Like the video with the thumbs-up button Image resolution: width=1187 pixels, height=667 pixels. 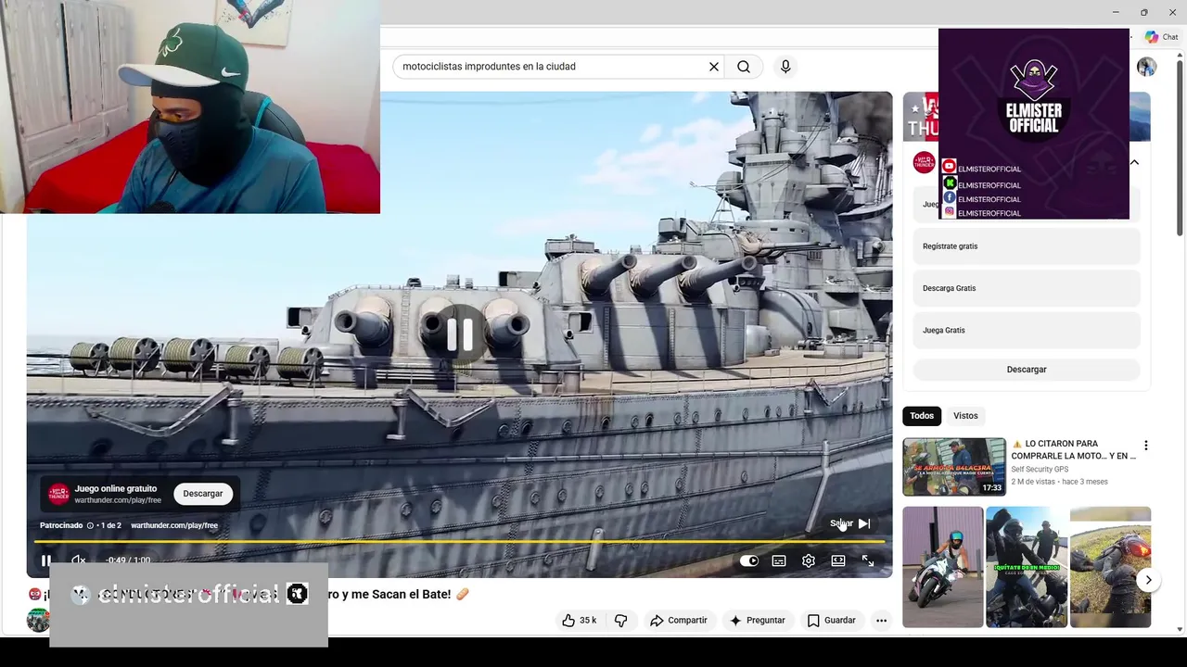coord(580,620)
